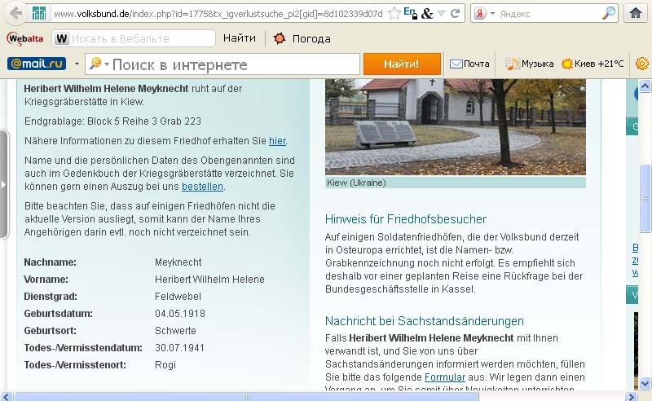Go to the browser home page

(x=637, y=13)
